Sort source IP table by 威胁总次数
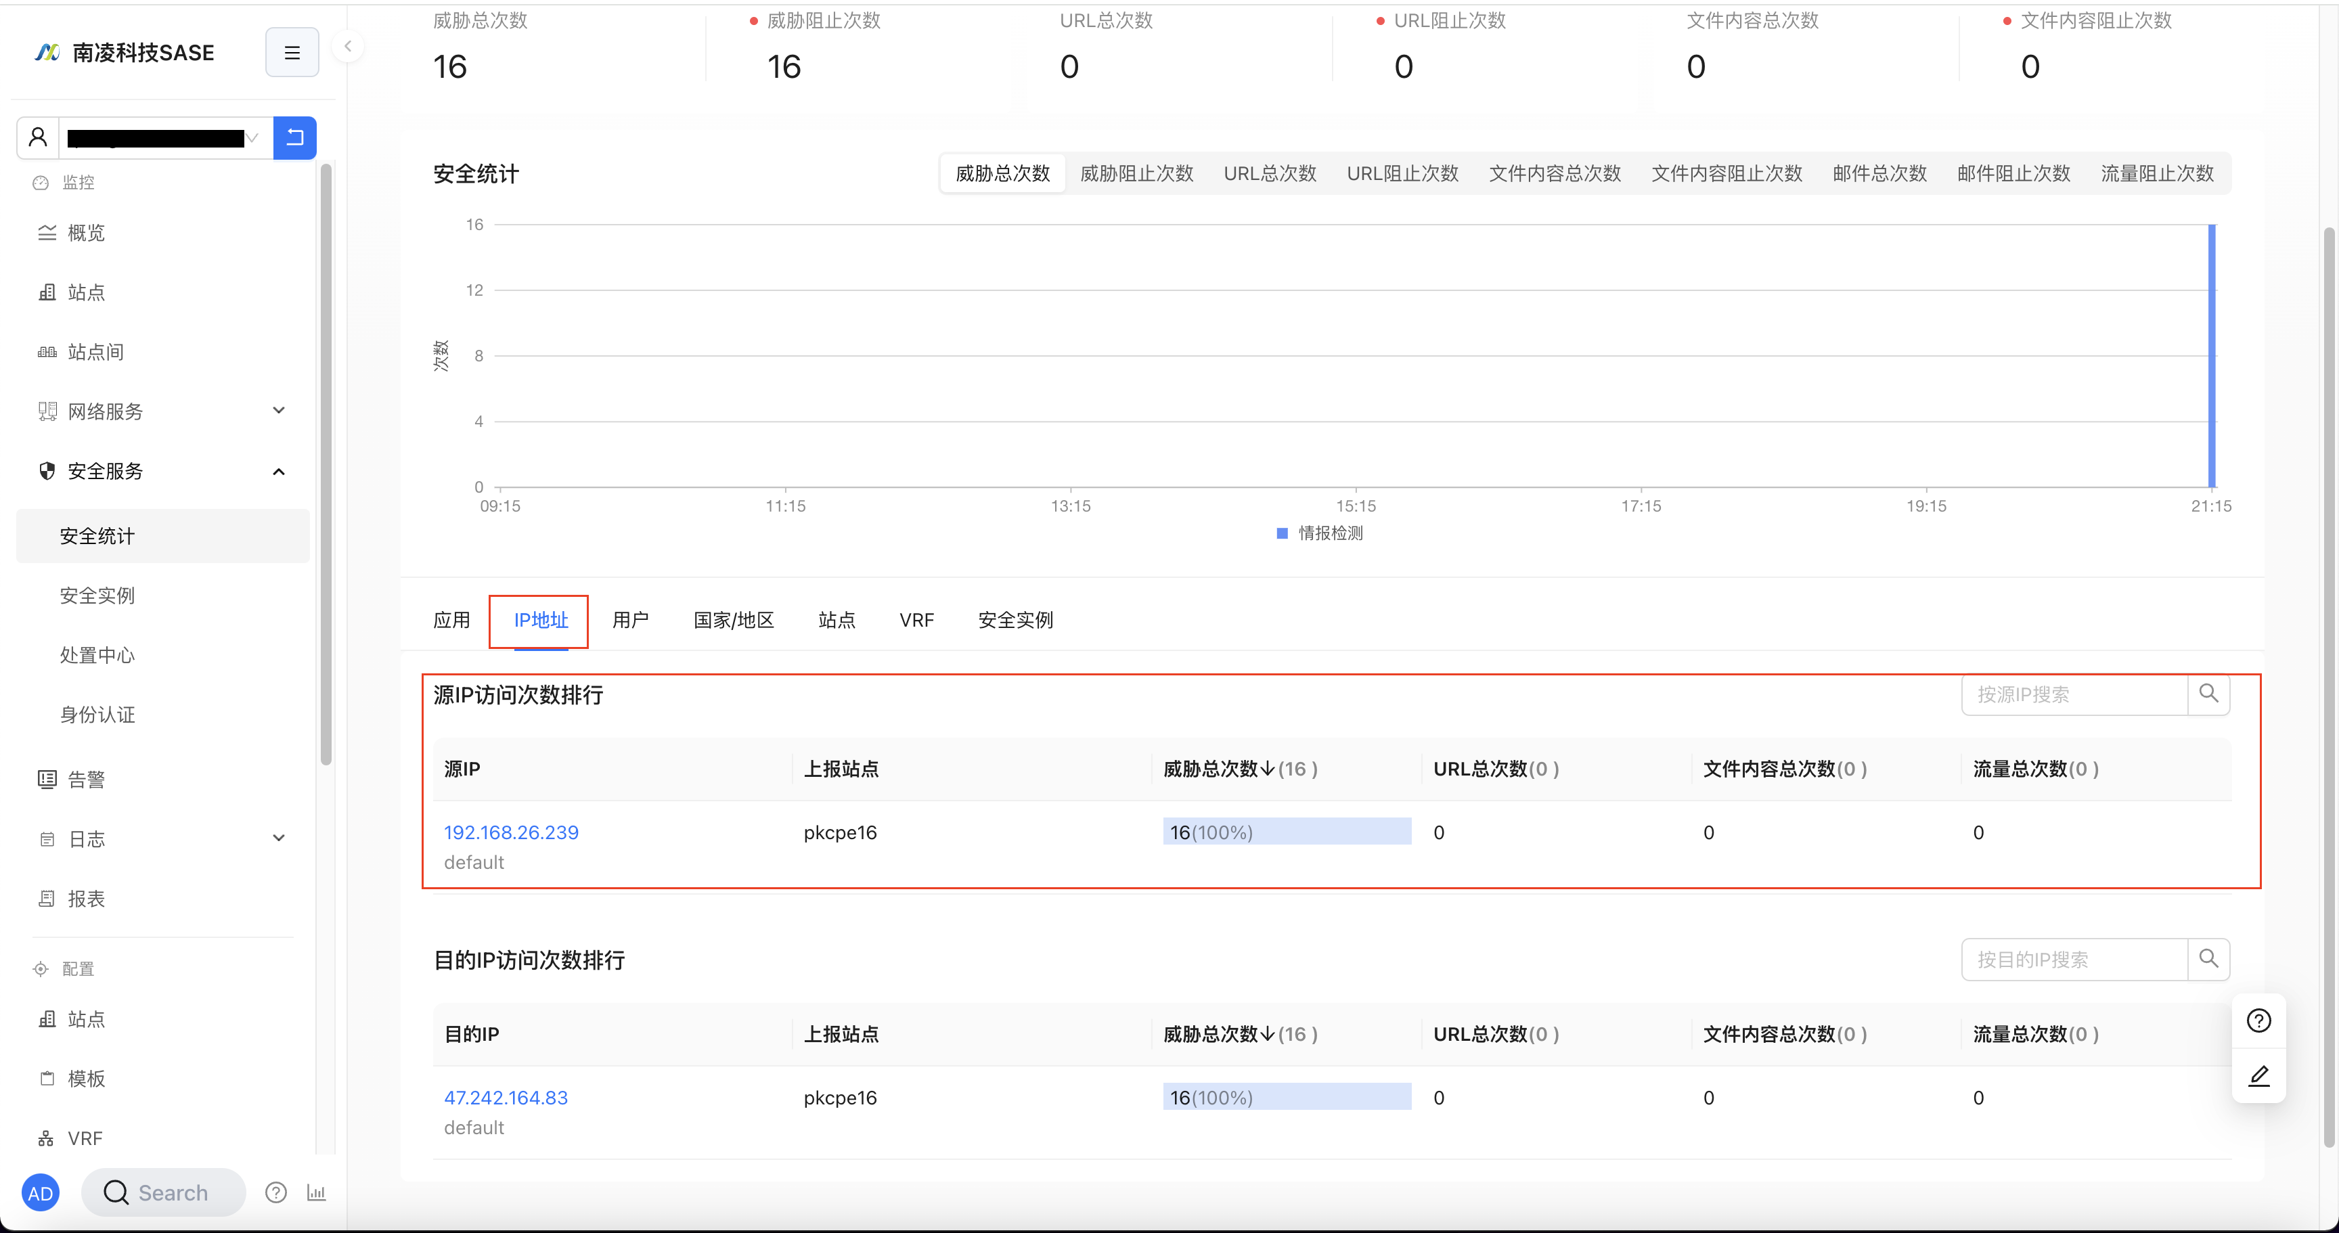Image resolution: width=2339 pixels, height=1233 pixels. [x=1239, y=769]
